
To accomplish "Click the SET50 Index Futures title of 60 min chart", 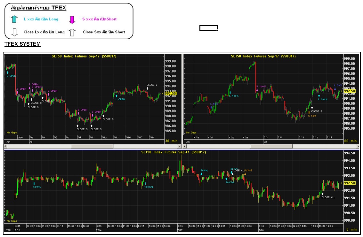I will point(263,56).
